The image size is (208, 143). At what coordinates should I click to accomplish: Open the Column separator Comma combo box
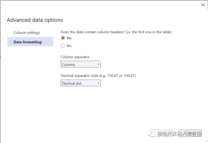coord(78,64)
